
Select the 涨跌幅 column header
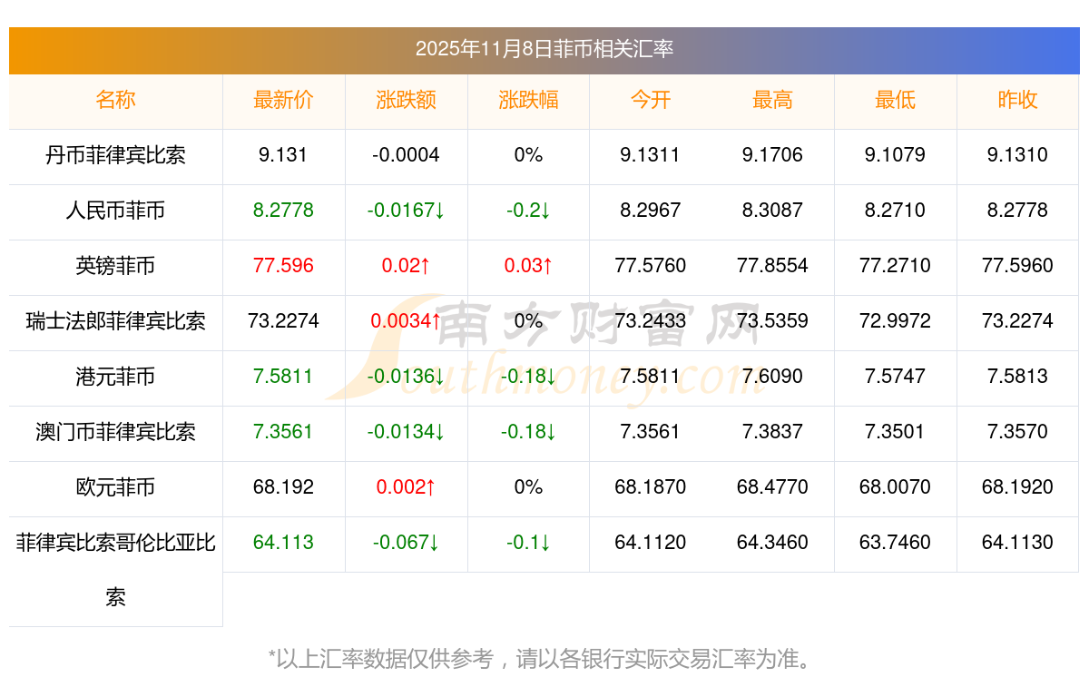coord(528,100)
